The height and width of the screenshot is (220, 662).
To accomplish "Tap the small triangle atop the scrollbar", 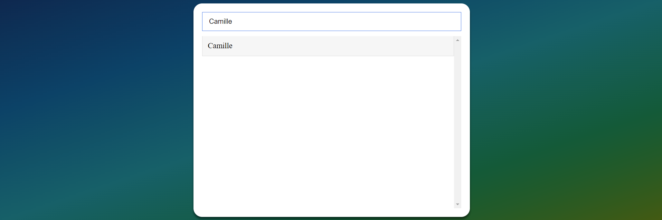I will click(457, 40).
